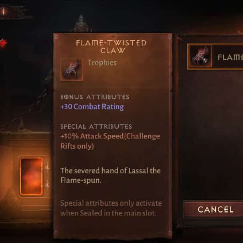The width and height of the screenshot is (243, 243).
Task: Click the upper small icon beside glowing slot
Action: coord(47,167)
